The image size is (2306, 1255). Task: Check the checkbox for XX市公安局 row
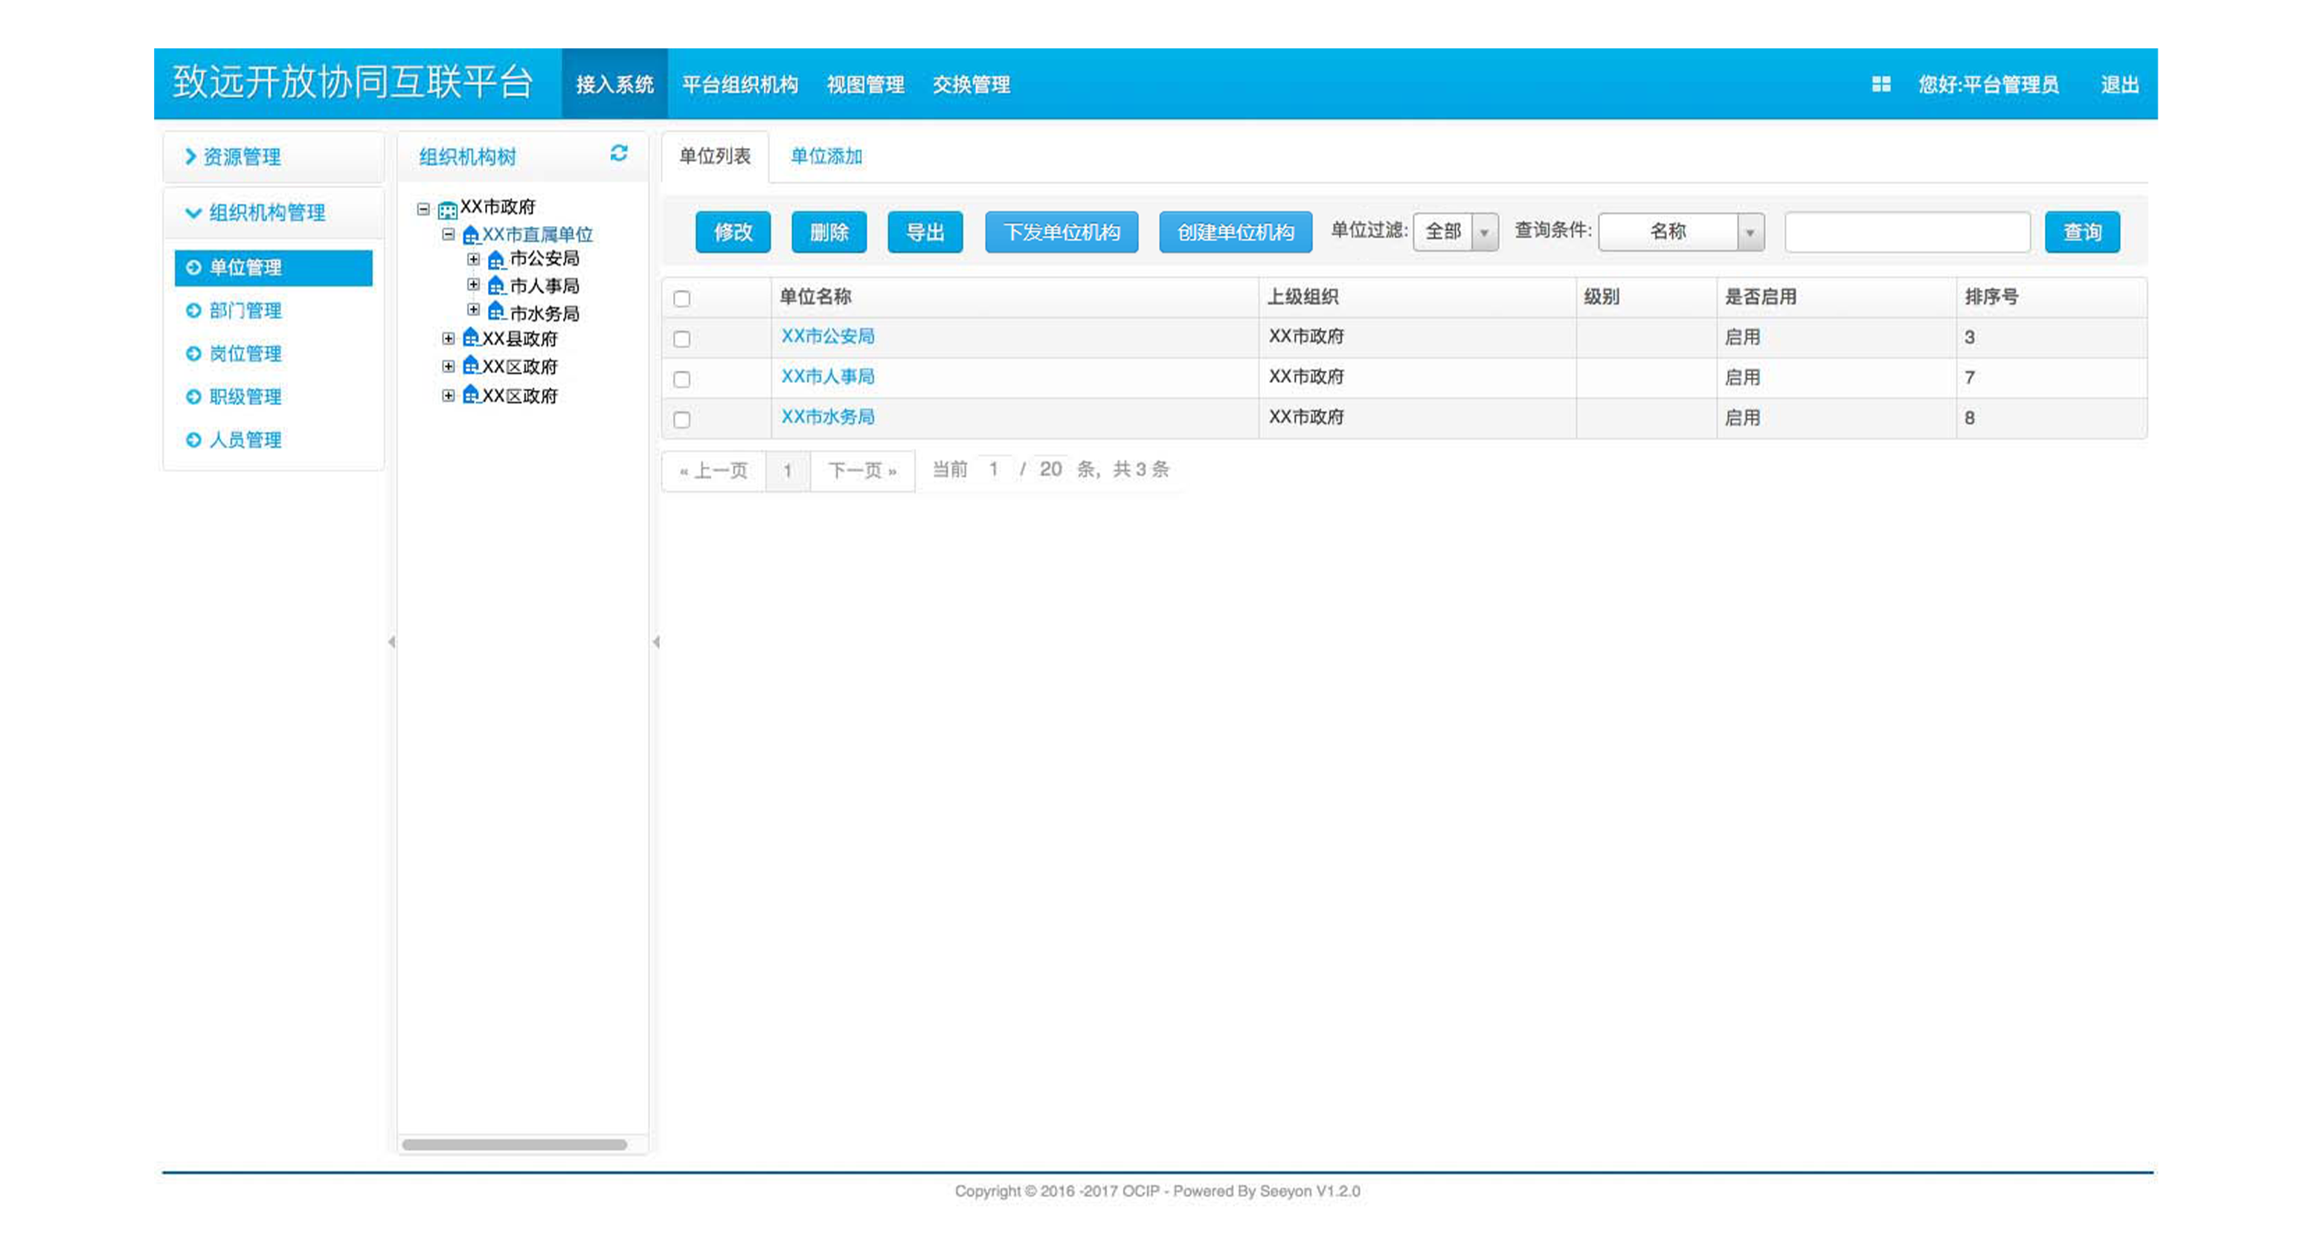click(x=681, y=338)
